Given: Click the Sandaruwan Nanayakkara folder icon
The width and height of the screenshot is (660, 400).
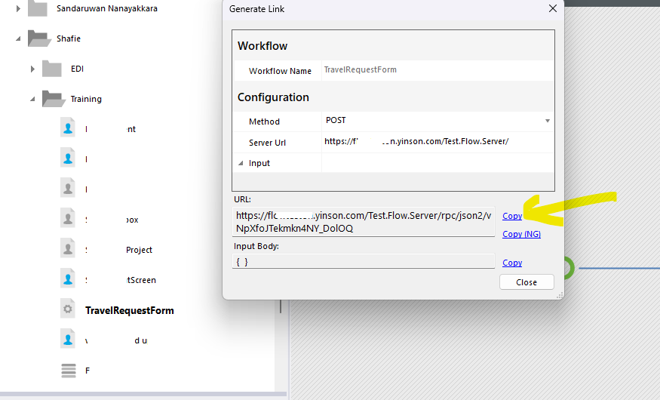Looking at the screenshot, I should click(38, 9).
